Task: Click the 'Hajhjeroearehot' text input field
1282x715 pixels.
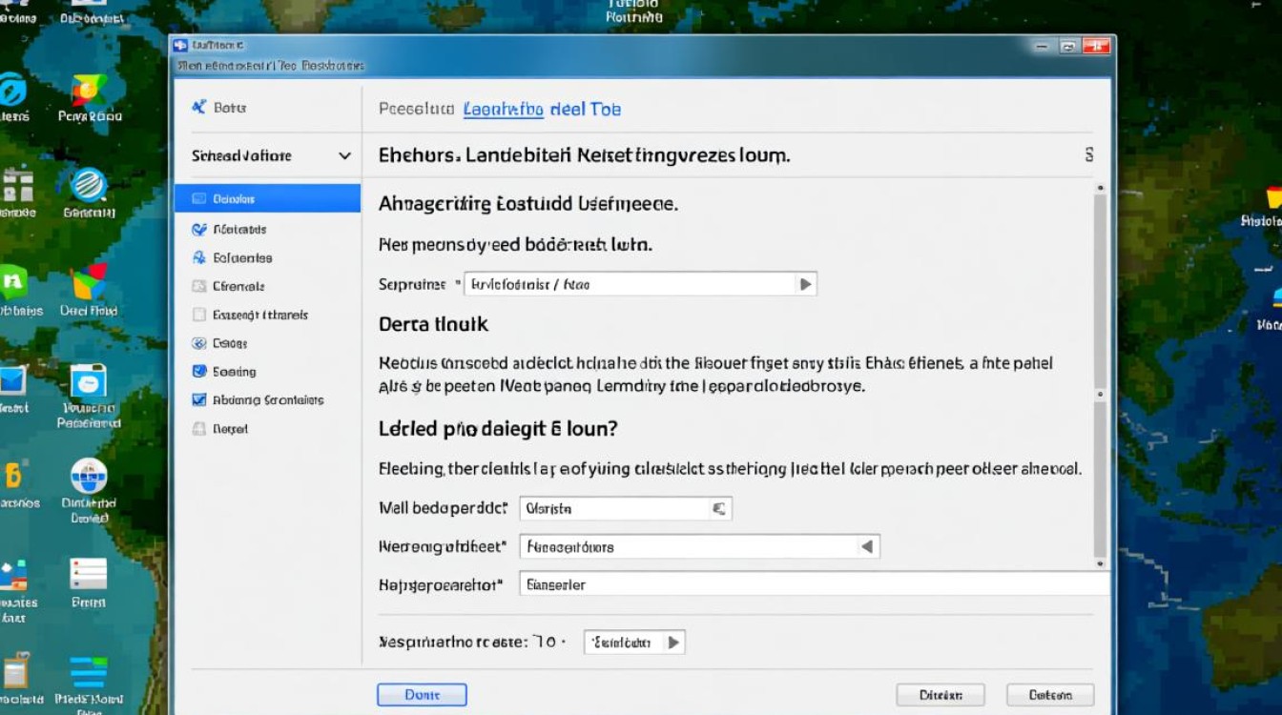Action: (811, 584)
